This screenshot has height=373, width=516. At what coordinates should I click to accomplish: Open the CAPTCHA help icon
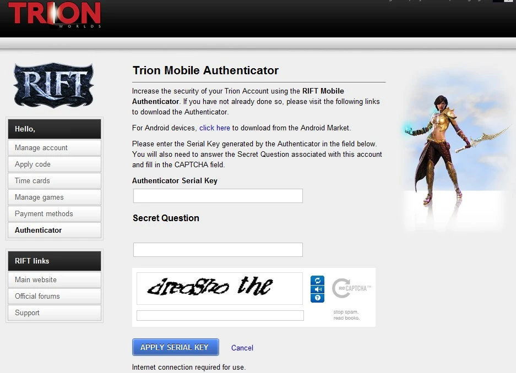click(317, 298)
